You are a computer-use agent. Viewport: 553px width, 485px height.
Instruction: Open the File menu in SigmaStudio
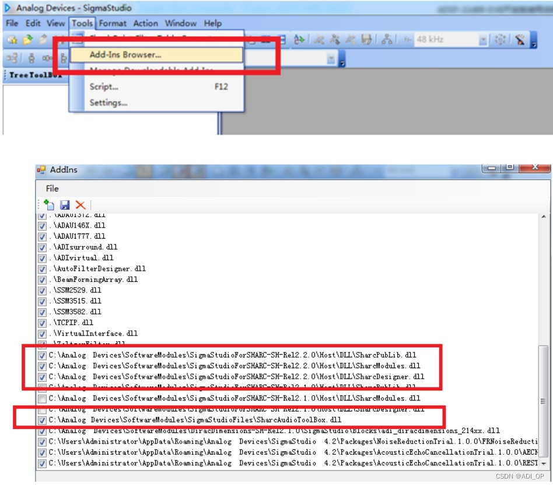[12, 23]
